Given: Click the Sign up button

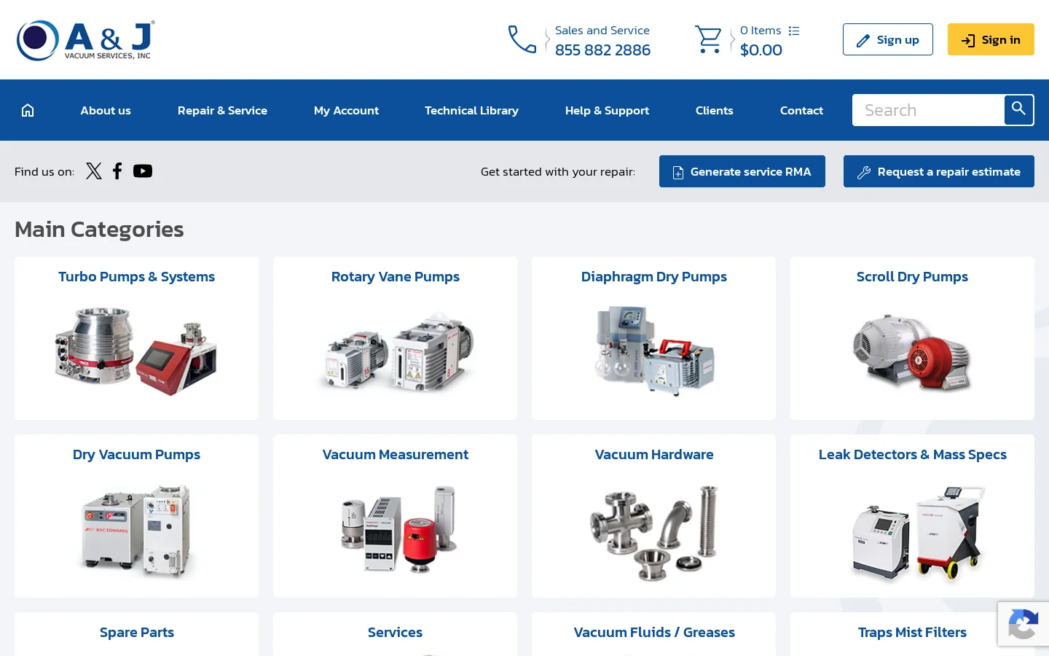Looking at the screenshot, I should [887, 39].
